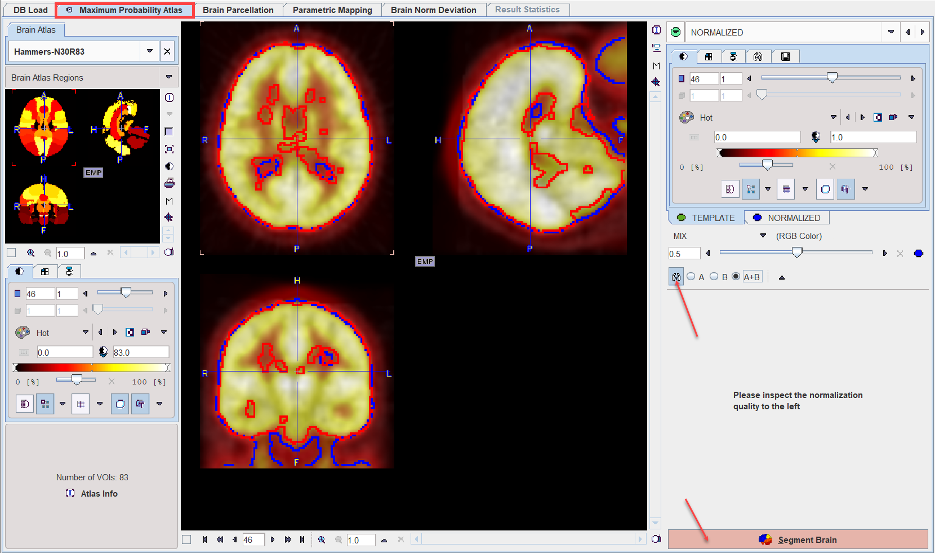Go to previous slice in bottom navigation bar

pyautogui.click(x=234, y=539)
